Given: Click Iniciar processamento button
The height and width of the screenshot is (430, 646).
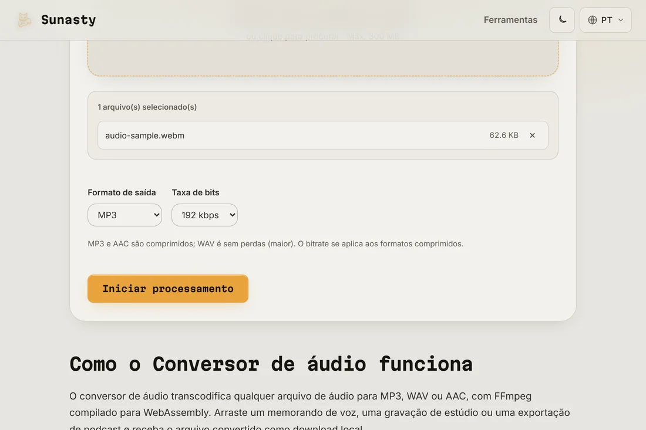Looking at the screenshot, I should coord(168,289).
